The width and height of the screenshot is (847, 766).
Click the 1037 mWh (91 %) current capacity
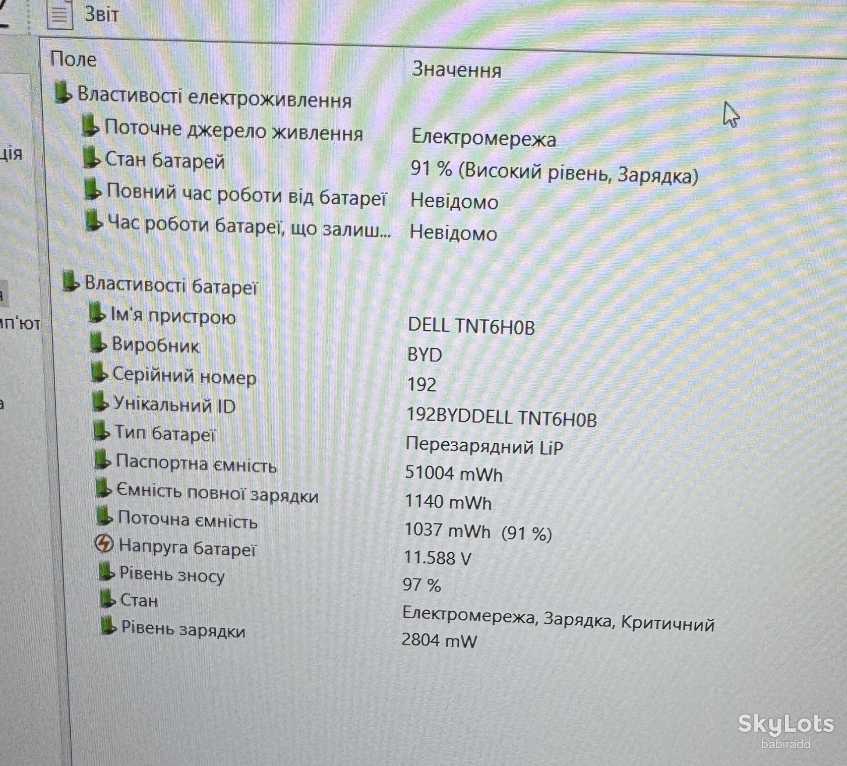(x=478, y=531)
